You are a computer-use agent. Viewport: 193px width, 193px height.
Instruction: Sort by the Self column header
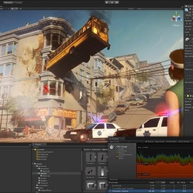(x=163, y=183)
